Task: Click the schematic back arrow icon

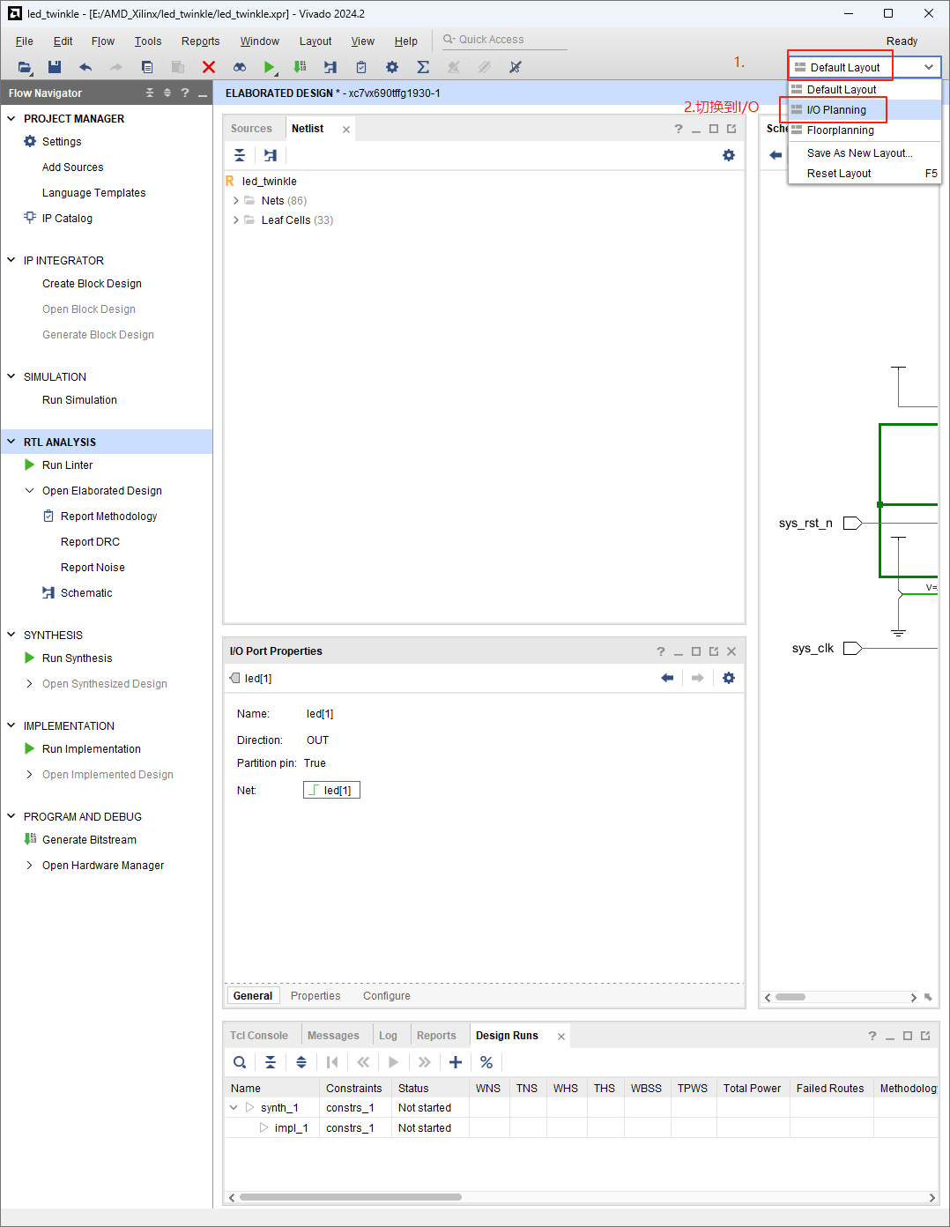Action: (776, 155)
